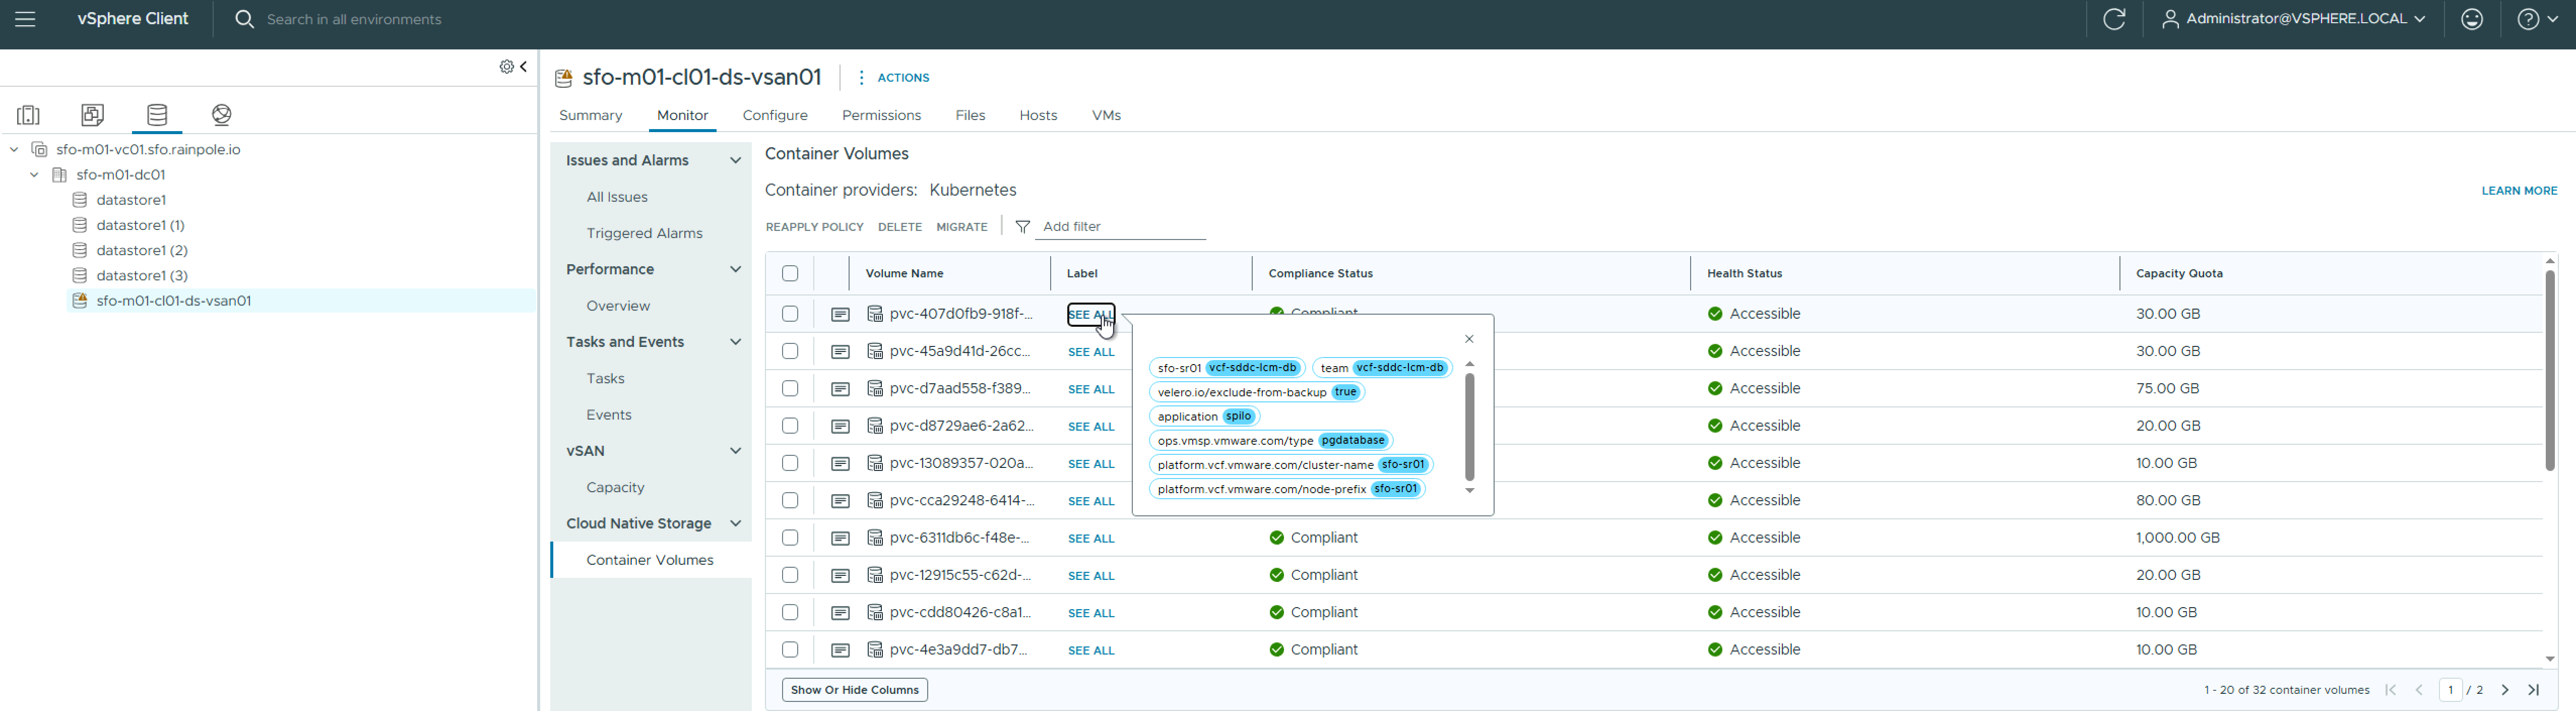
Task: Collapse the Cloud Native Storage section
Action: pos(736,523)
